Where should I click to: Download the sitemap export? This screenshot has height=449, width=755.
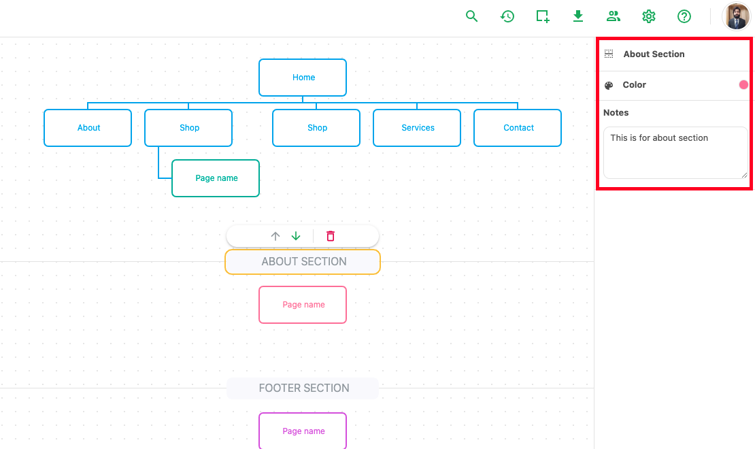coord(577,16)
